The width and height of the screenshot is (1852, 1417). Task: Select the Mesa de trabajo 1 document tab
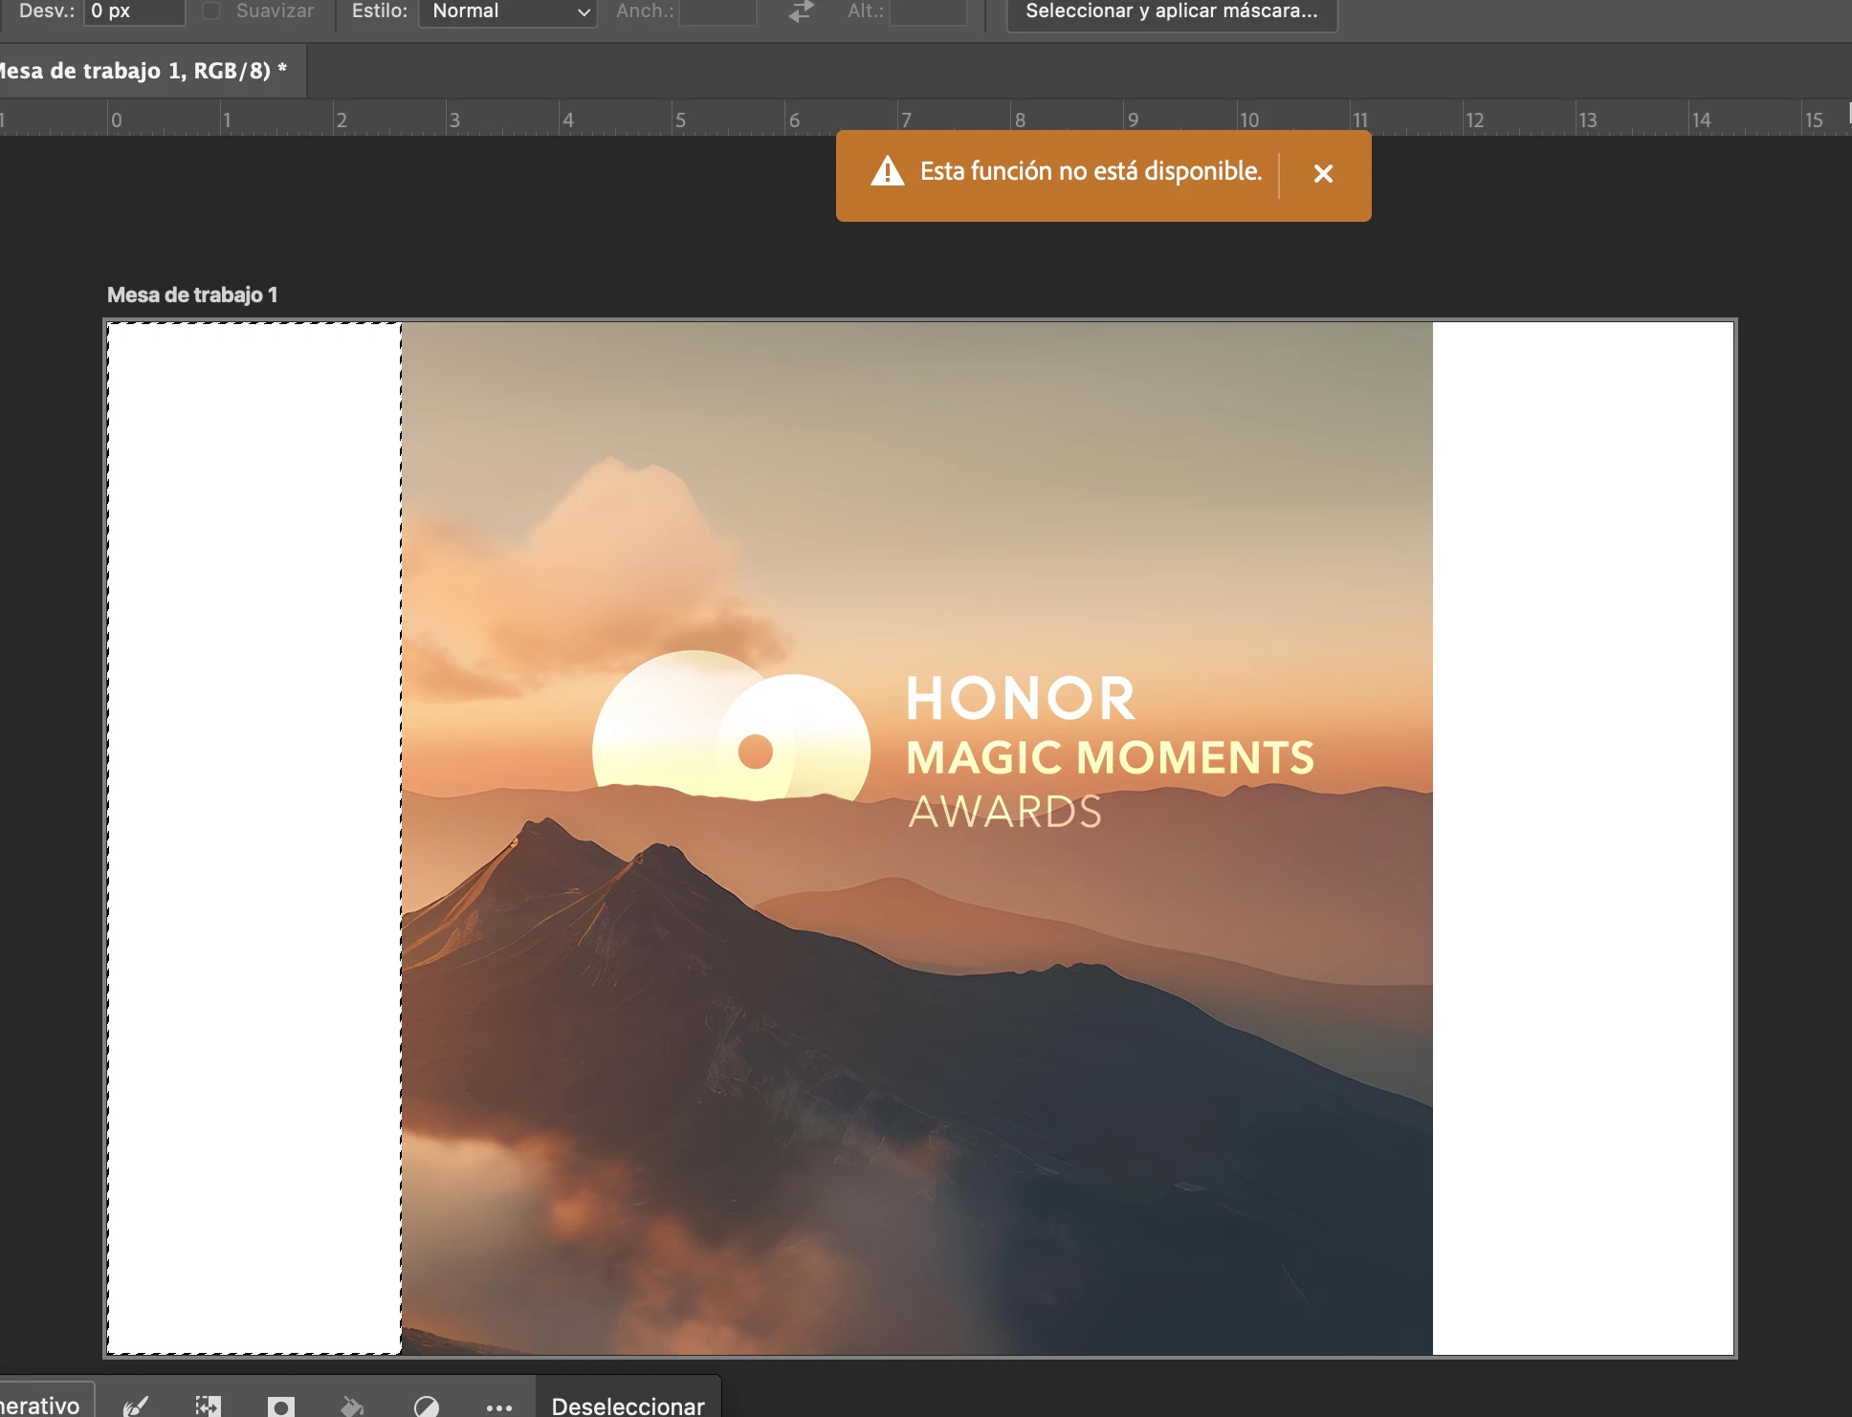(x=143, y=71)
